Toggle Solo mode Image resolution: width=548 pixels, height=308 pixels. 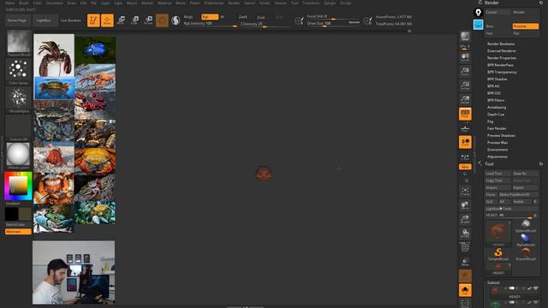pyautogui.click(x=465, y=290)
